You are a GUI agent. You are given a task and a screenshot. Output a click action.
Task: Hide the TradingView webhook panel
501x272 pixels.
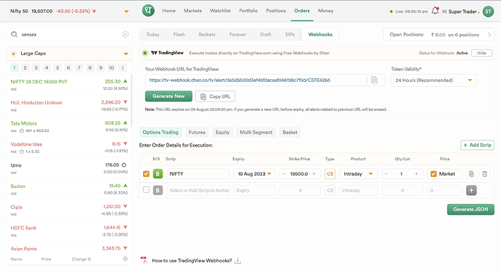(481, 53)
